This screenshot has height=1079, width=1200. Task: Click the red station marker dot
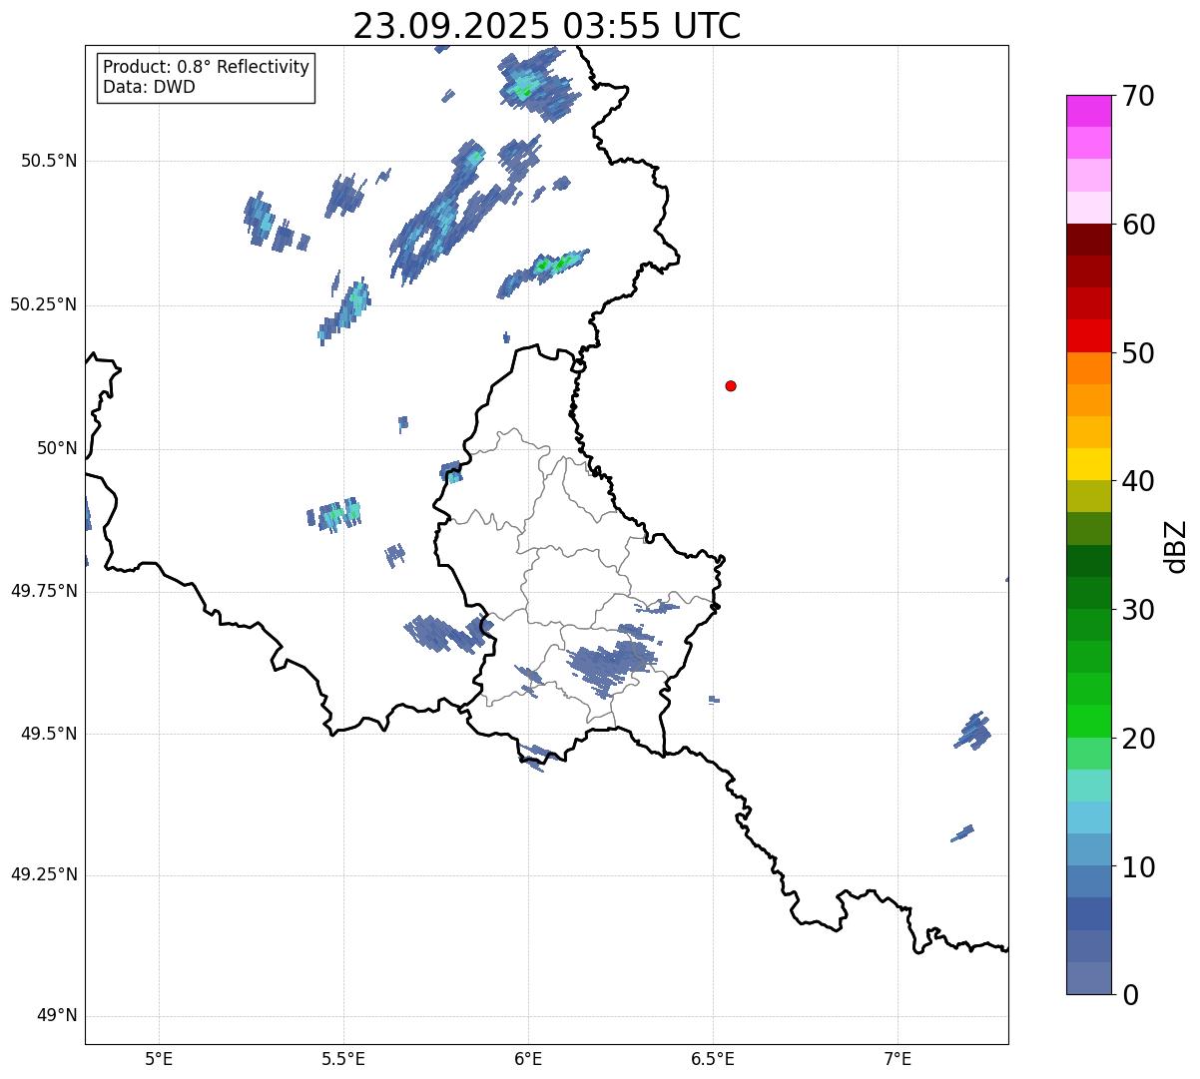pos(731,386)
